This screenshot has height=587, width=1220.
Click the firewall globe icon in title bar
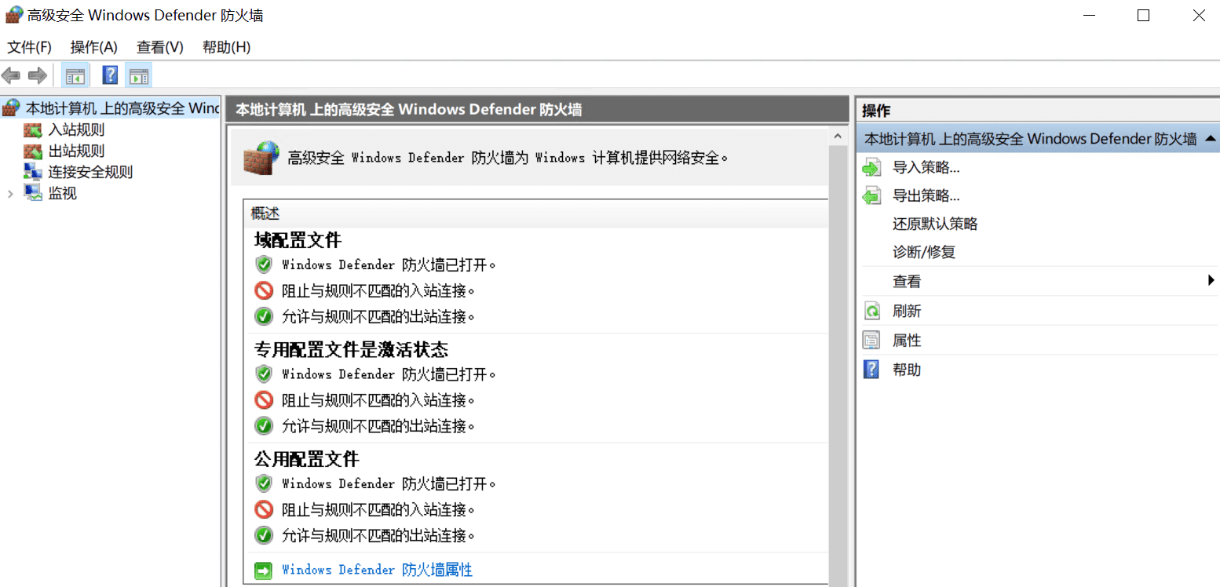[x=13, y=14]
